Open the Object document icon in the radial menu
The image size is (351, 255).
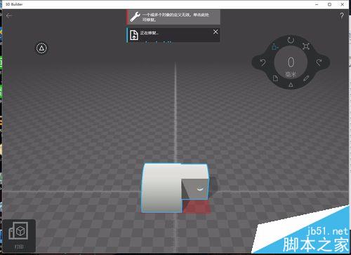[x=275, y=78]
